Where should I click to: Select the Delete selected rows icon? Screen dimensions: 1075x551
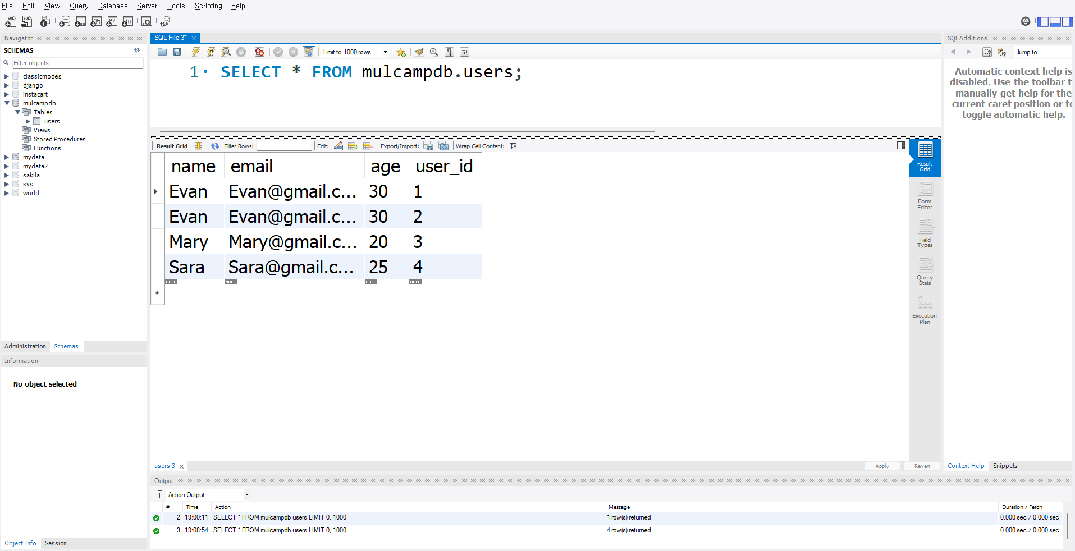tap(369, 146)
